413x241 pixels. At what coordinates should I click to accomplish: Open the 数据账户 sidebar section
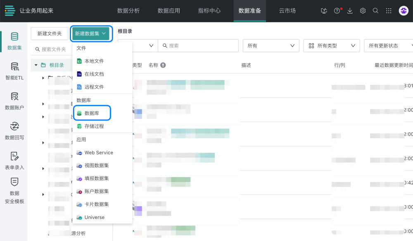(14, 101)
